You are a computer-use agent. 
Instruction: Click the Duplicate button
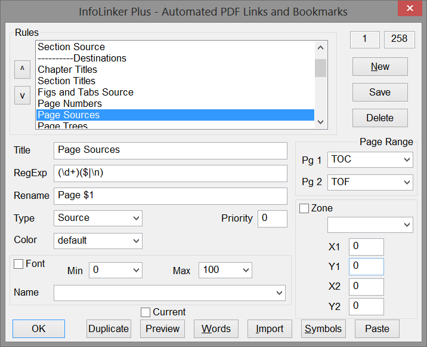(x=109, y=328)
